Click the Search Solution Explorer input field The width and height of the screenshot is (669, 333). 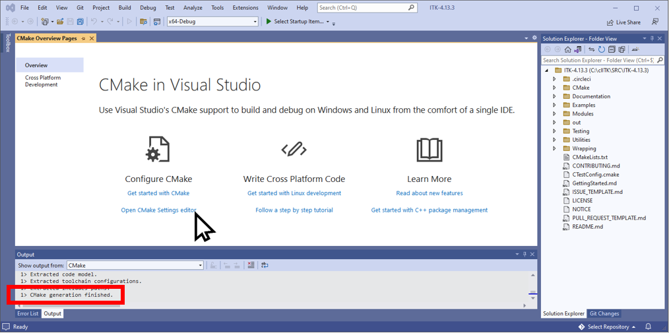pyautogui.click(x=600, y=60)
